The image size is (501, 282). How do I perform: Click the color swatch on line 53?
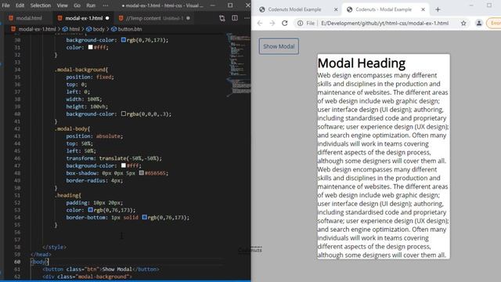point(91,210)
